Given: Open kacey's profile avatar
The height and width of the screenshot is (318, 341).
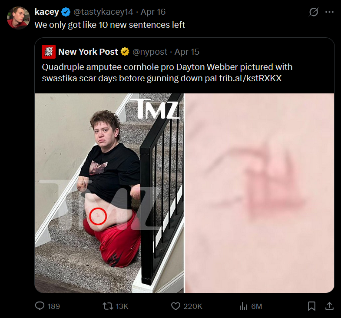Looking at the screenshot, I should click(x=18, y=18).
